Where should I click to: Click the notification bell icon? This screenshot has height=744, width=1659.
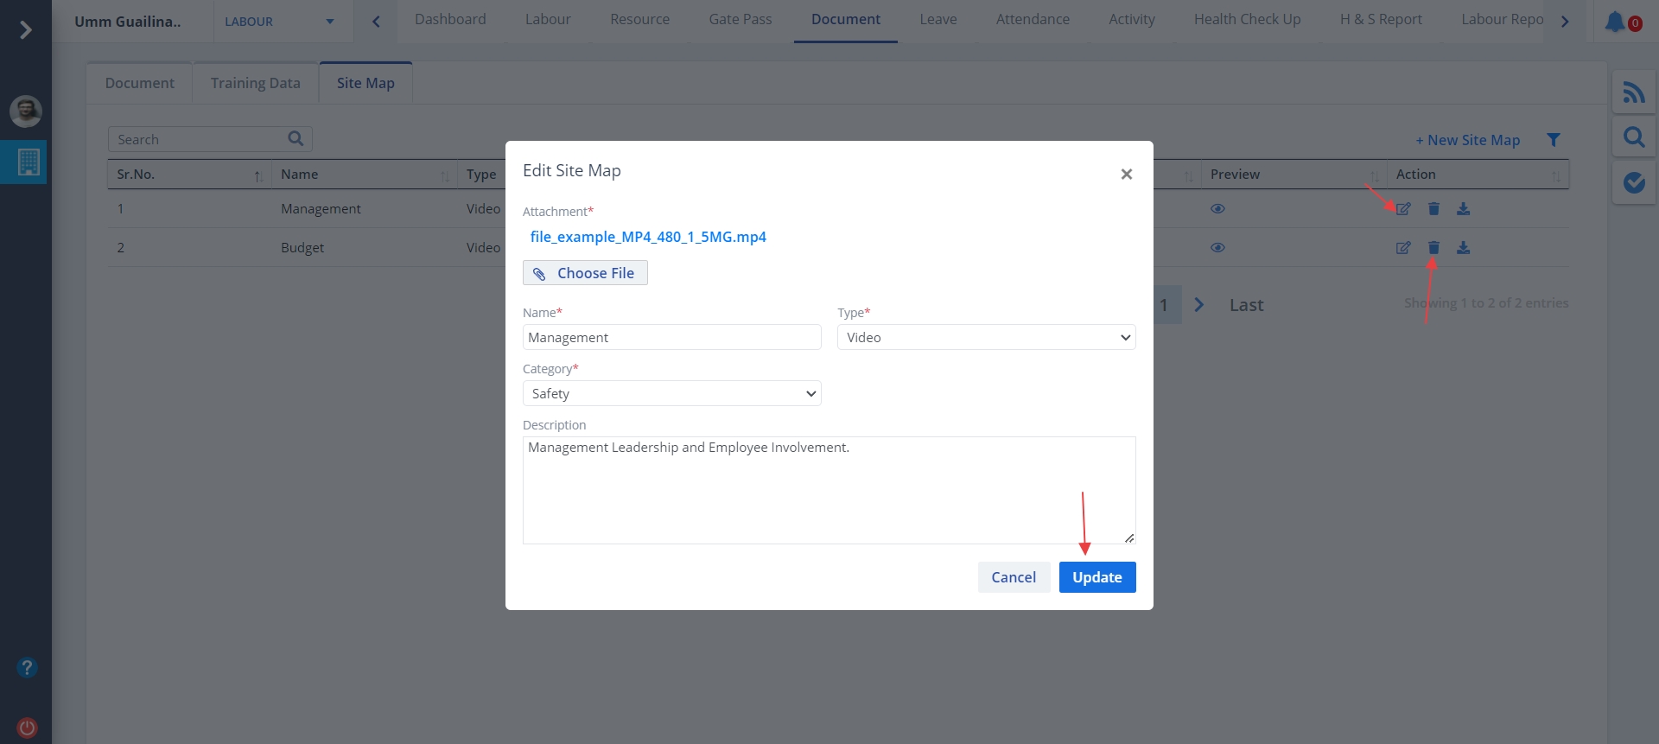[x=1614, y=22]
